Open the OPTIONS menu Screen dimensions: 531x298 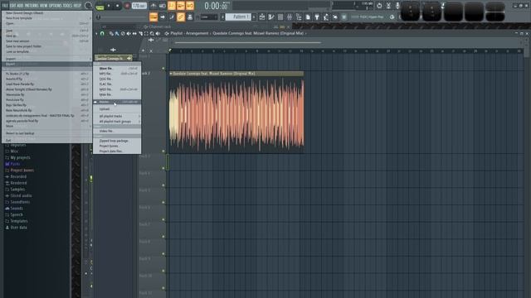(56, 6)
